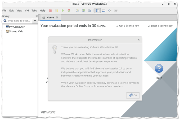This screenshot has height=120, width=180.
Task: Click the Library search magnifier icon
Action: coord(5,21)
